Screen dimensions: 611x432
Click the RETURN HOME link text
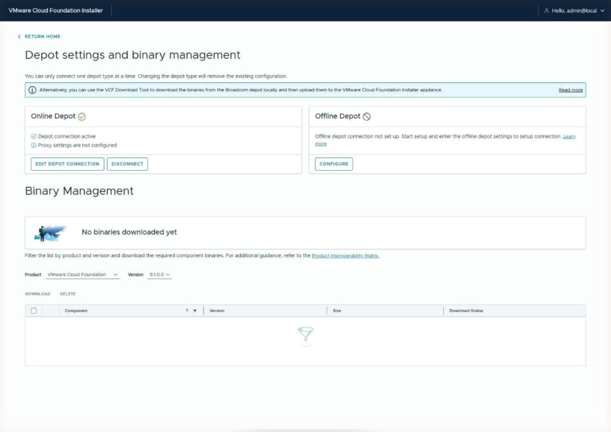pos(42,36)
